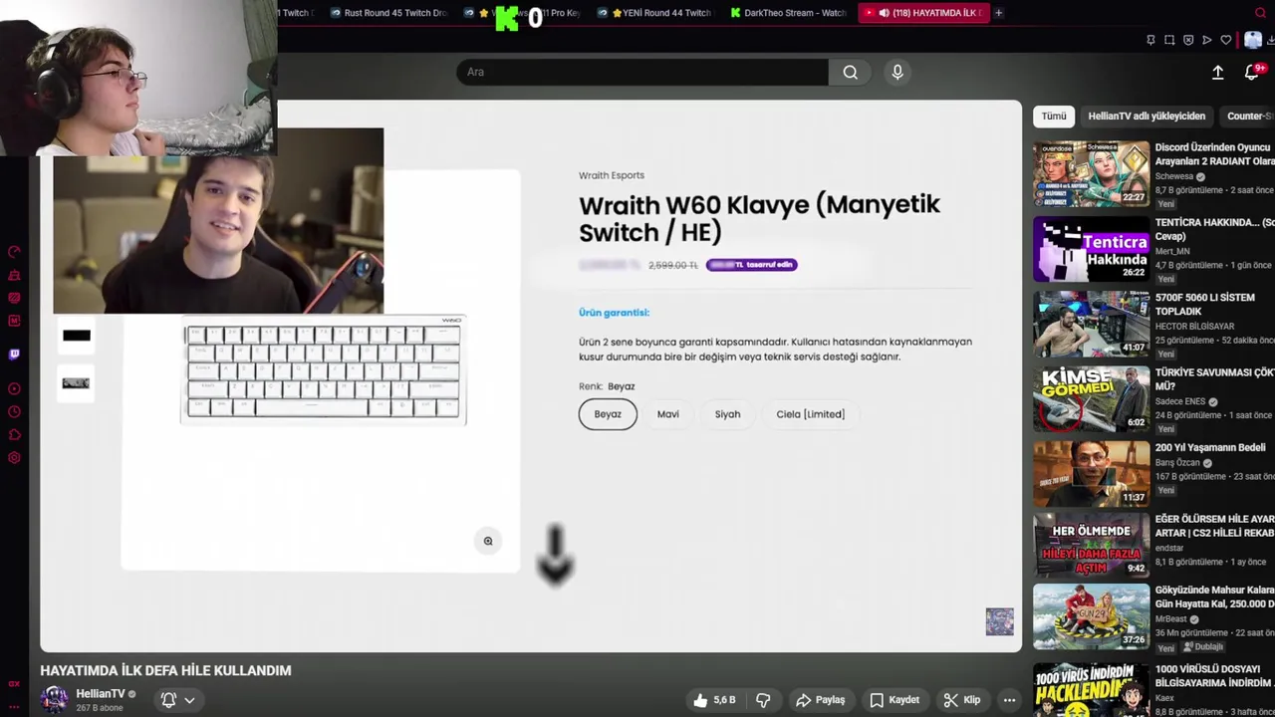
Task: Open 1000 VİRÜSLÜ DOSYAYI video thumbnail
Action: 1091,690
